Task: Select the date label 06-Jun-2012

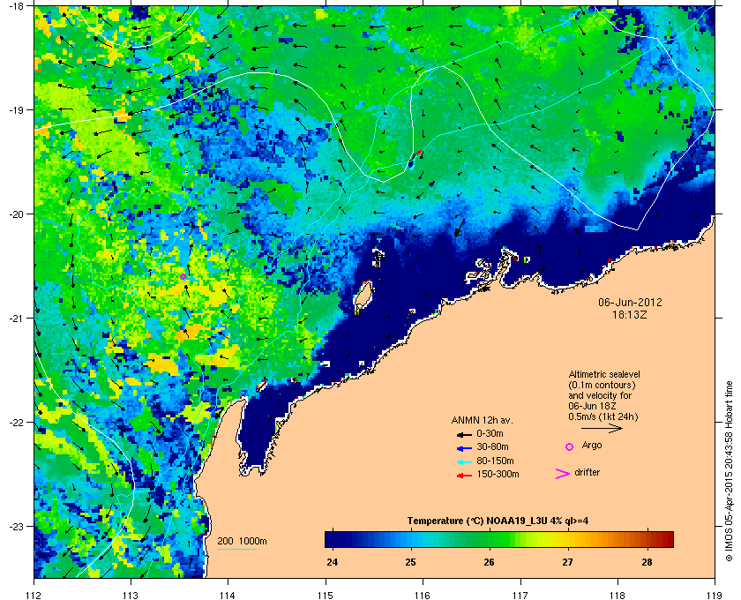Action: (x=630, y=302)
